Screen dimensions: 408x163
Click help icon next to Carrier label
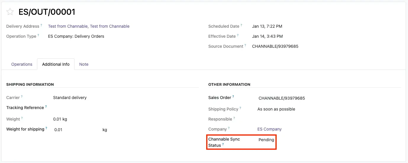tap(22, 97)
